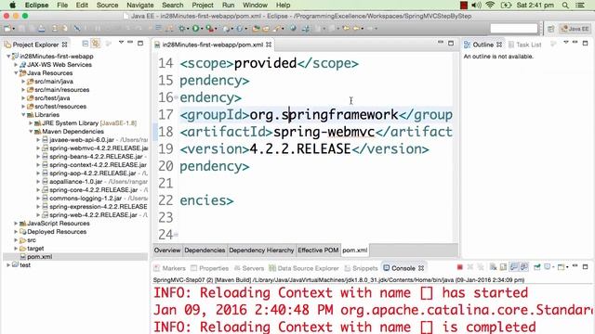Click the Java EE perspective button
Viewport: 595px width, 334px height.
click(575, 29)
